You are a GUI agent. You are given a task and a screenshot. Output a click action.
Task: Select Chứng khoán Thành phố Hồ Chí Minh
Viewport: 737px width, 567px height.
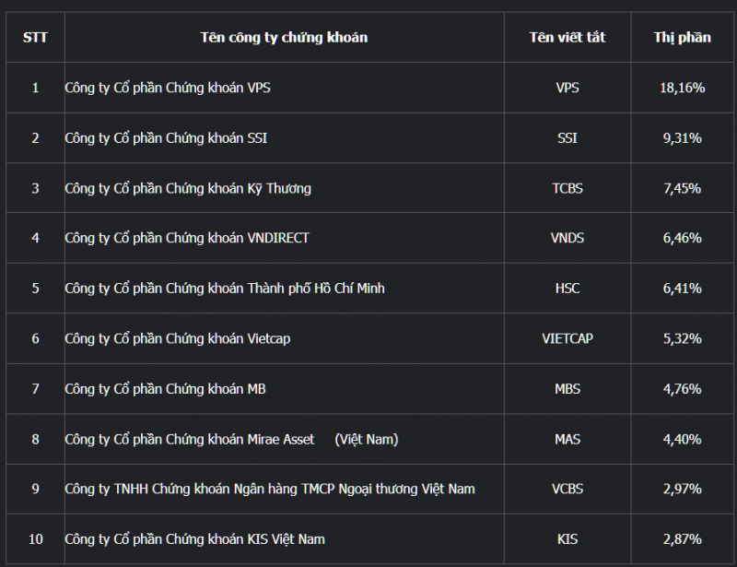point(225,289)
